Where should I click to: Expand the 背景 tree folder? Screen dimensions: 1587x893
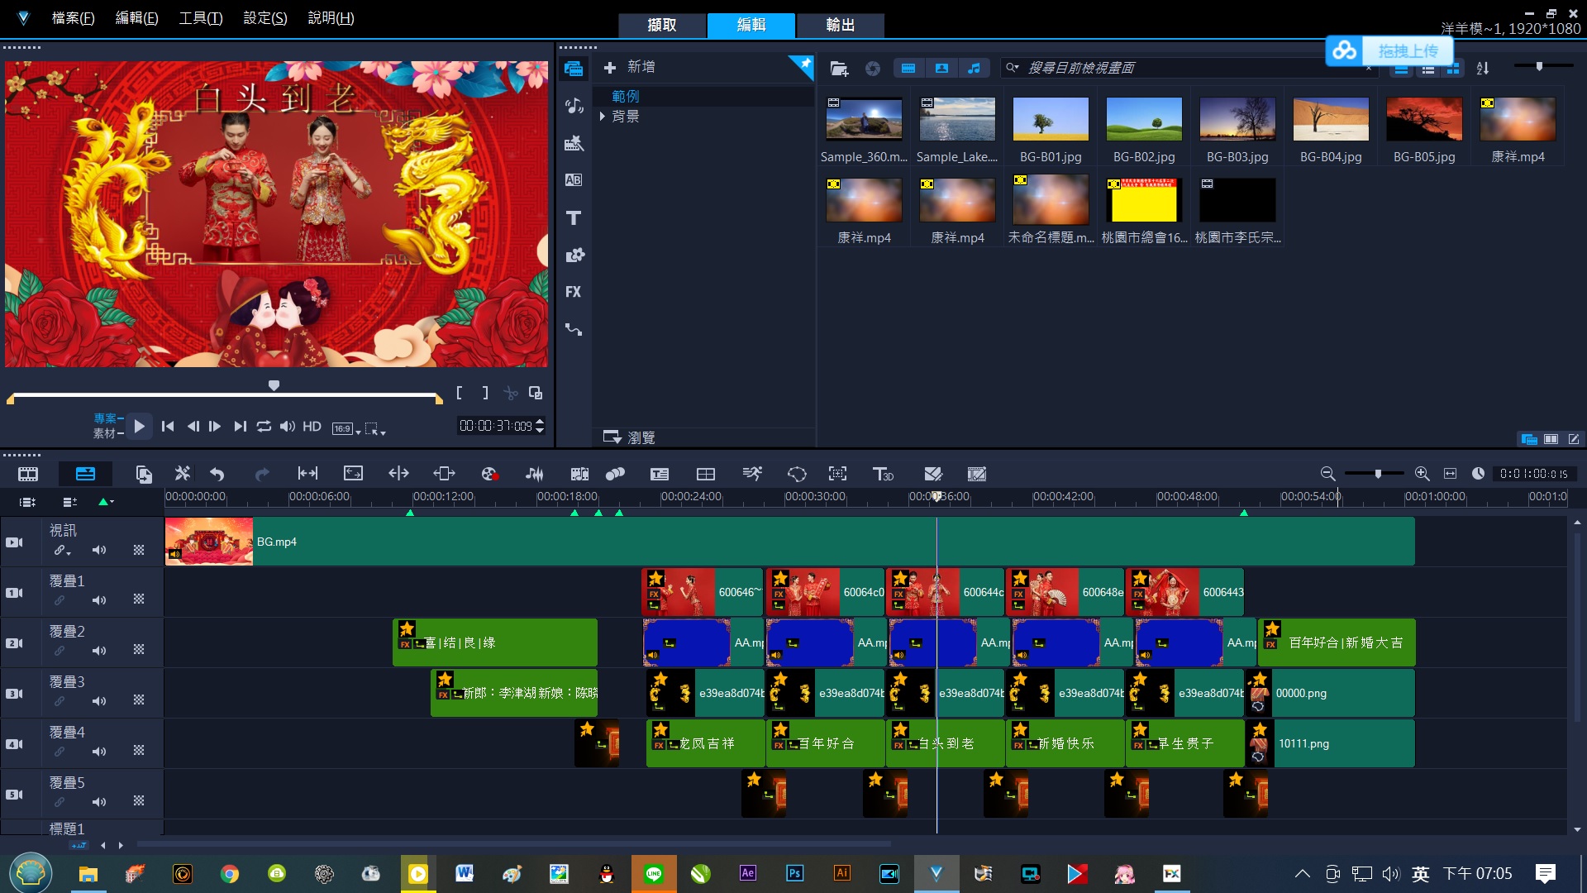(603, 117)
